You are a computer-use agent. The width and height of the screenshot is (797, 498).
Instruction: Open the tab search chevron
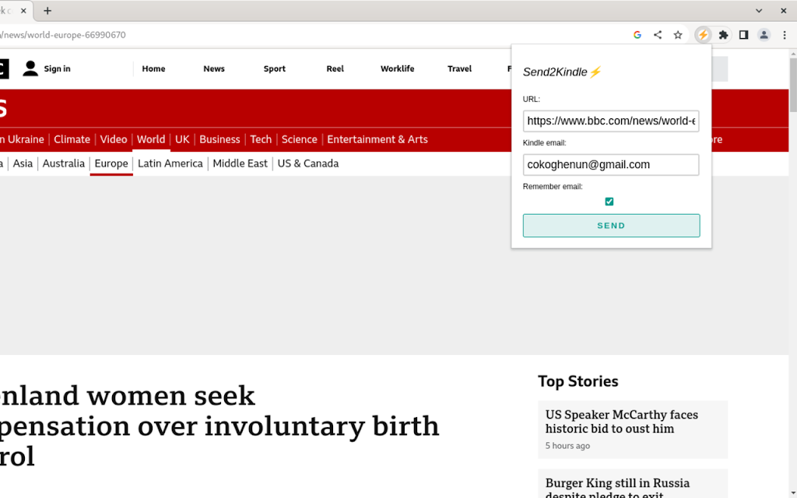pyautogui.click(x=759, y=11)
